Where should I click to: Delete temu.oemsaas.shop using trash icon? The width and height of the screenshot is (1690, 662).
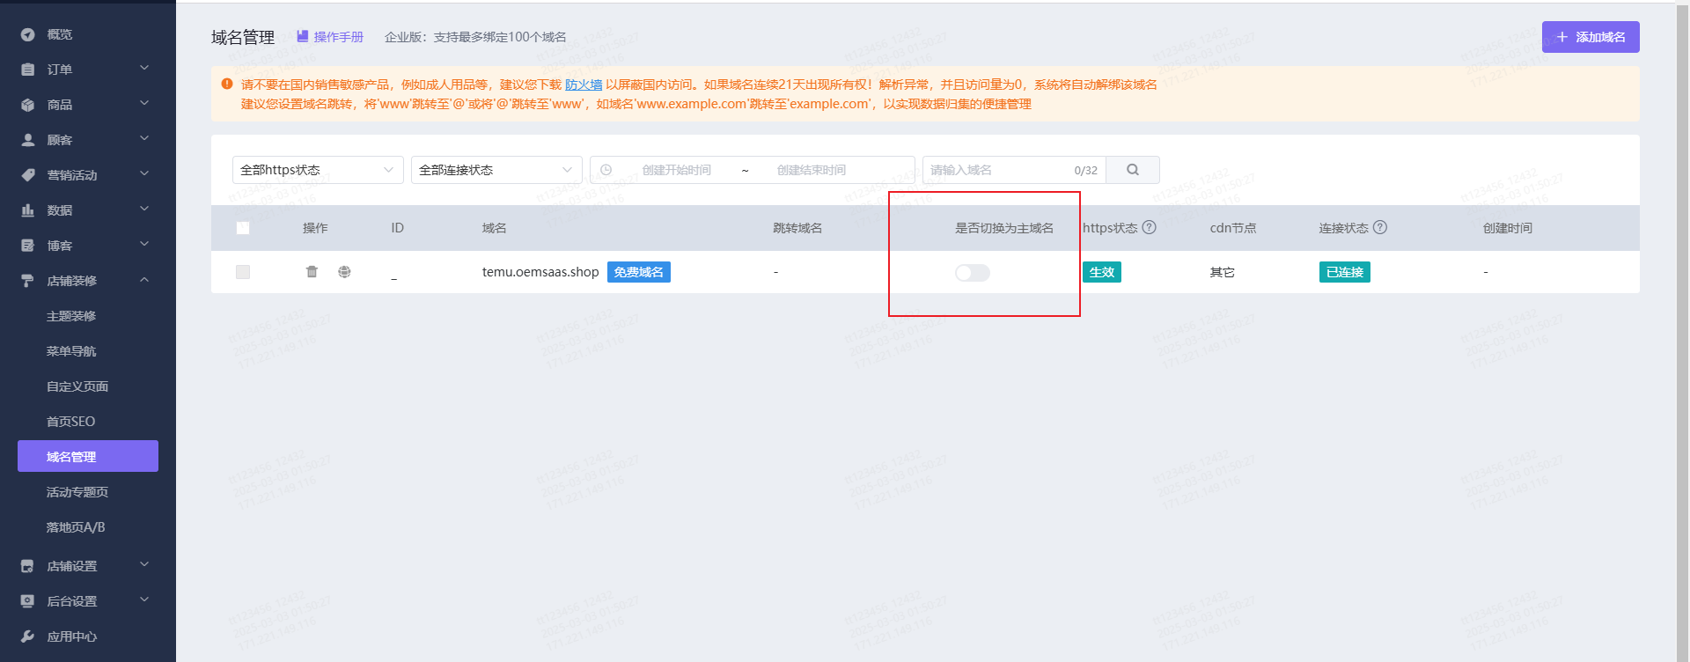[x=312, y=272]
